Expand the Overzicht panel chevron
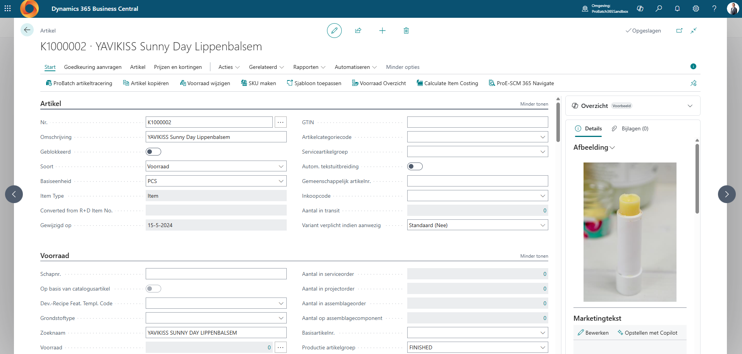Image resolution: width=742 pixels, height=354 pixels. click(690, 106)
